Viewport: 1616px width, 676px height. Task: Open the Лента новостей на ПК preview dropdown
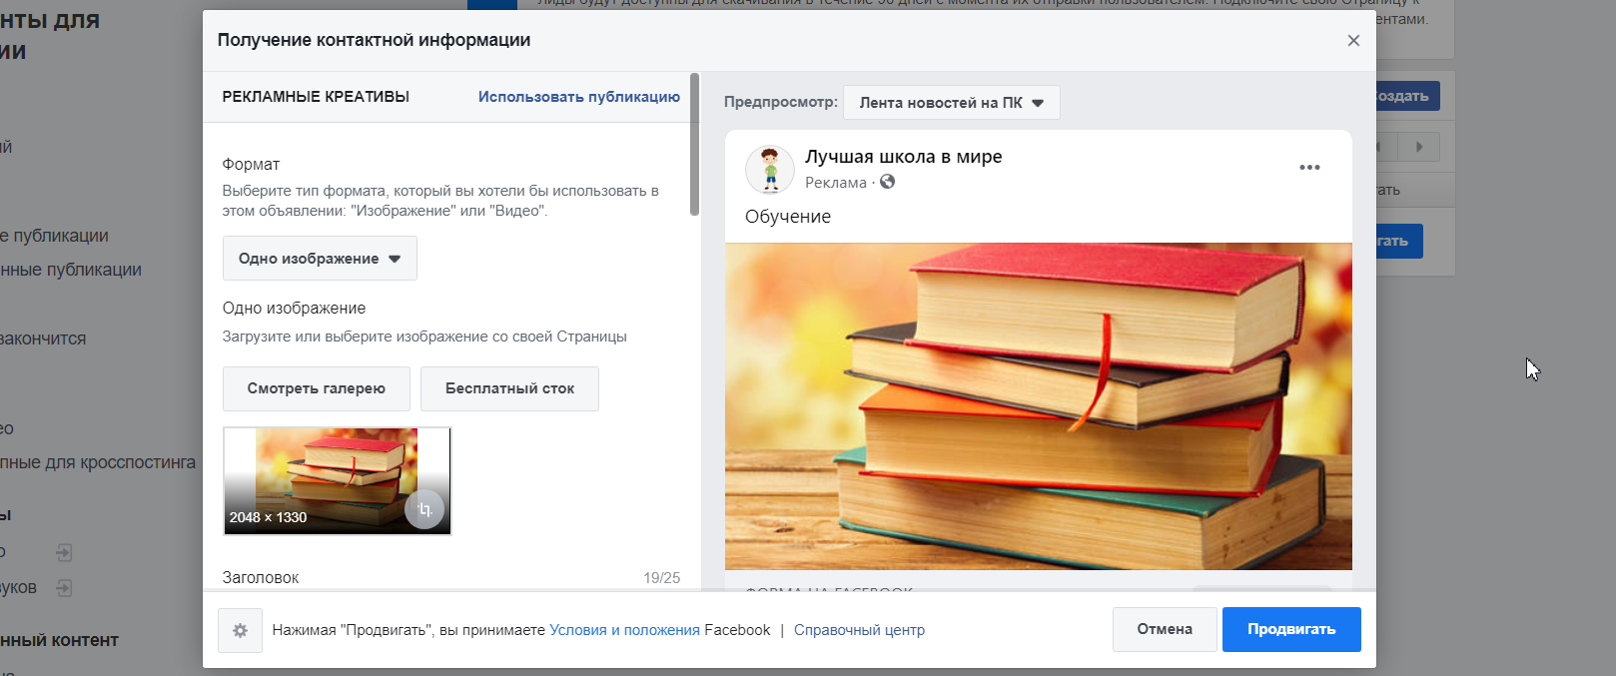pos(951,103)
